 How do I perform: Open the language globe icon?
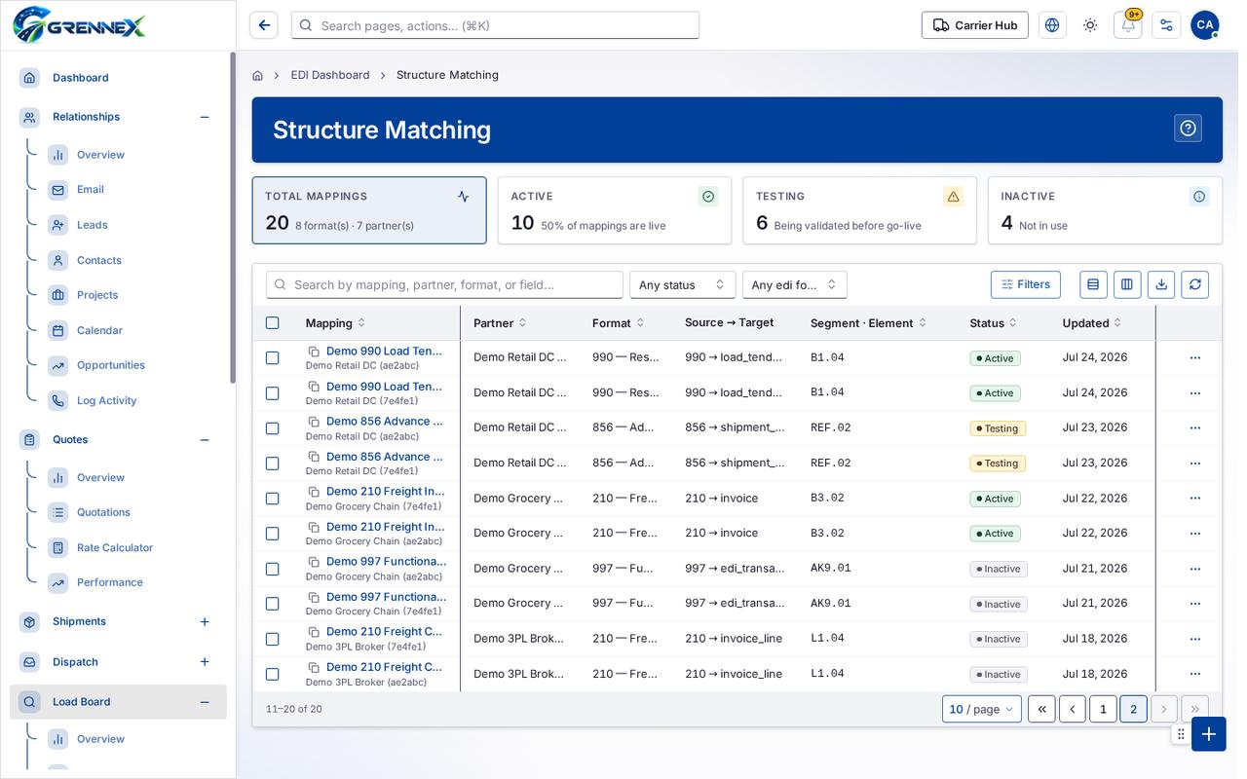point(1052,25)
